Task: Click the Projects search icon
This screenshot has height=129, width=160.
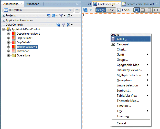Action: click(48, 16)
